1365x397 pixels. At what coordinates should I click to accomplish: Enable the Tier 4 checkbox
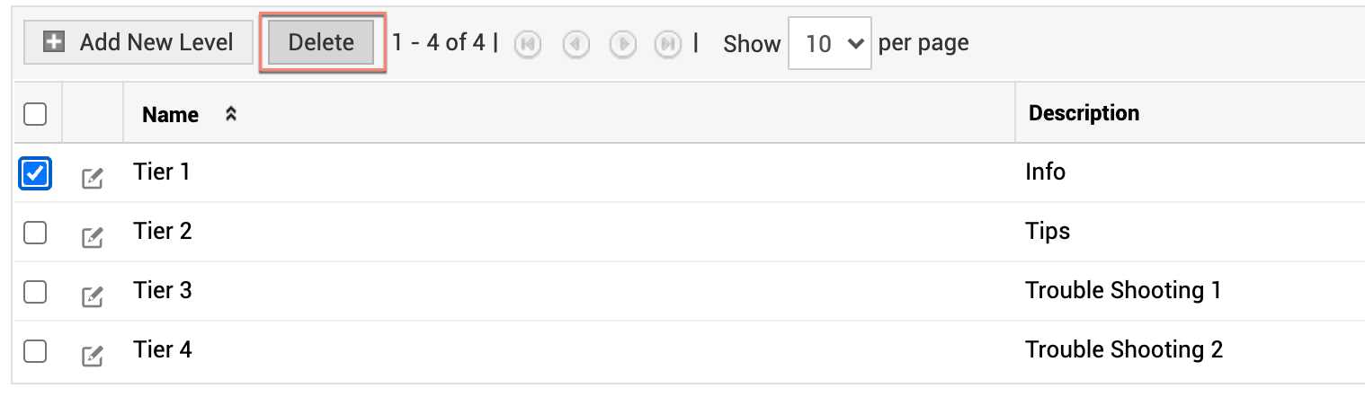(35, 351)
